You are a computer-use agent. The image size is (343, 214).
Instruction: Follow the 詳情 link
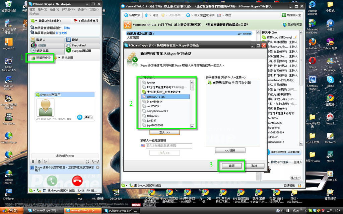click(67, 28)
